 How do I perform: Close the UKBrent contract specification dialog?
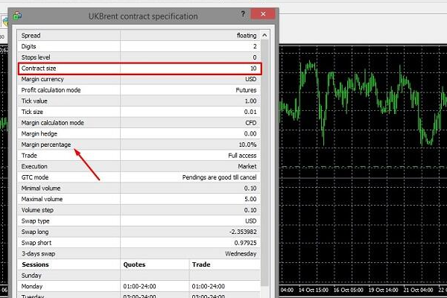pos(263,15)
